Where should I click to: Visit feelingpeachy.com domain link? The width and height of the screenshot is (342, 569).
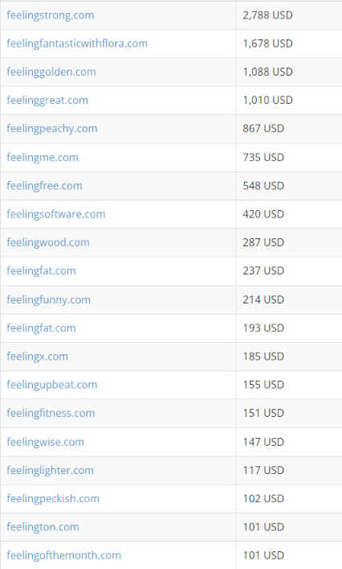(x=51, y=129)
